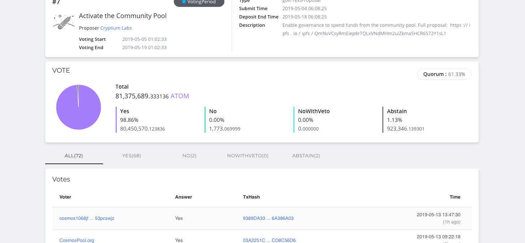Click the ATOM currency label
The width and height of the screenshot is (525, 243).
click(180, 96)
